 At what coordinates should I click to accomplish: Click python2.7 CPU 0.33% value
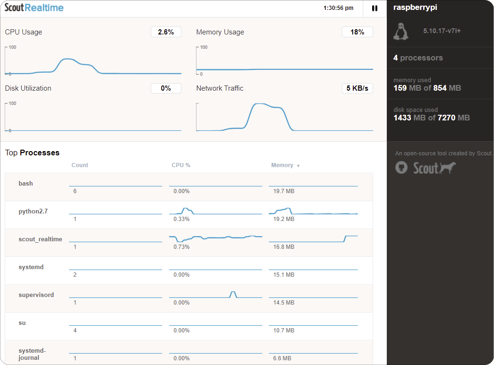(181, 219)
